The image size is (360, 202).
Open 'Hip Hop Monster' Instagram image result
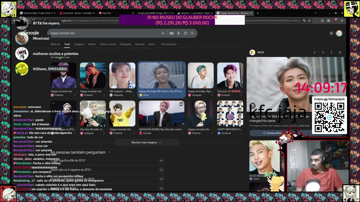[x=93, y=118]
